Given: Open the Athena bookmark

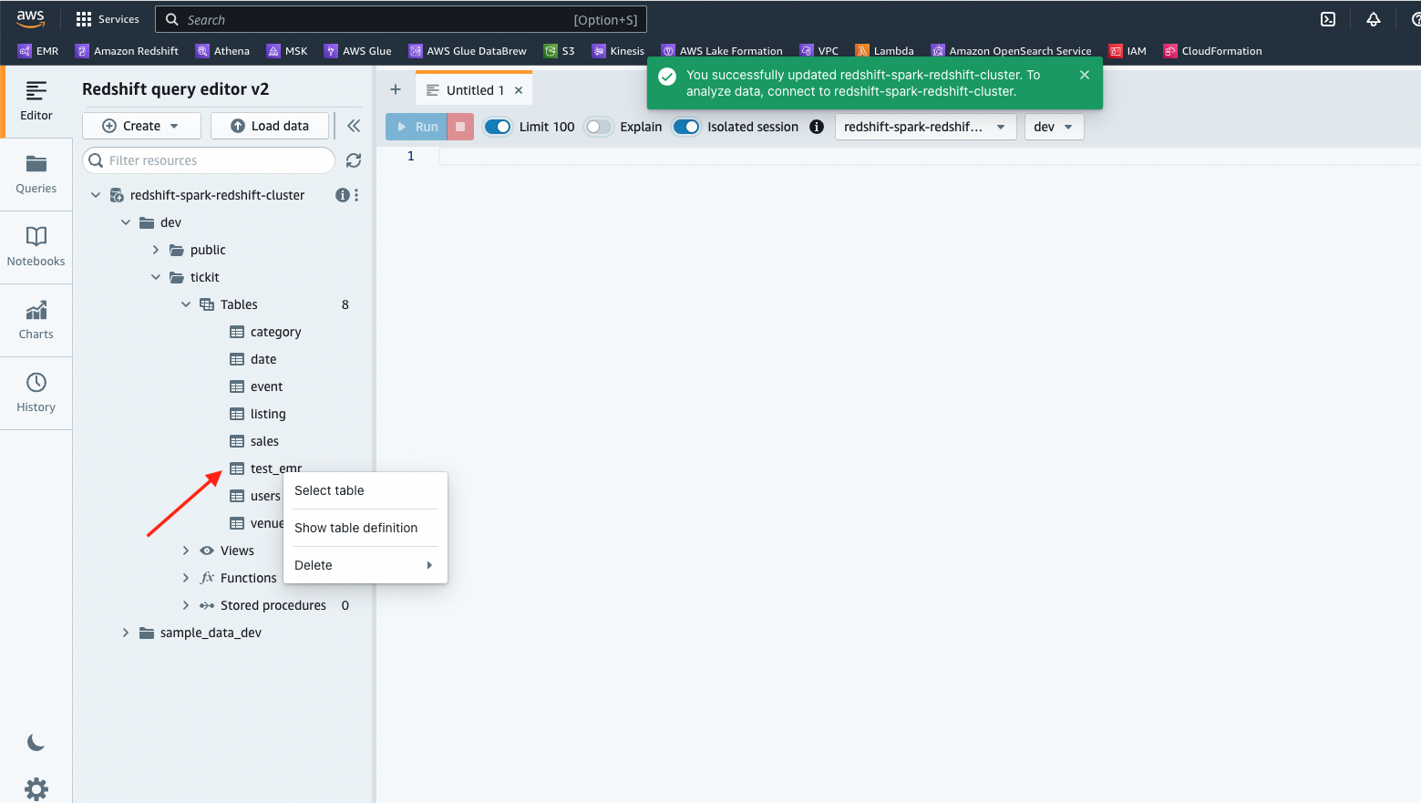Looking at the screenshot, I should pos(223,51).
